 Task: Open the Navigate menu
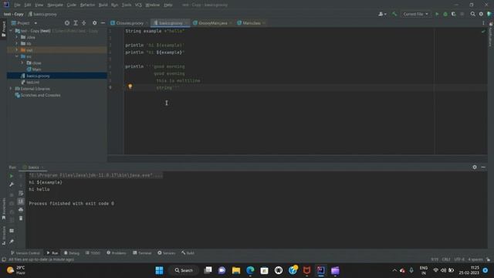point(55,5)
